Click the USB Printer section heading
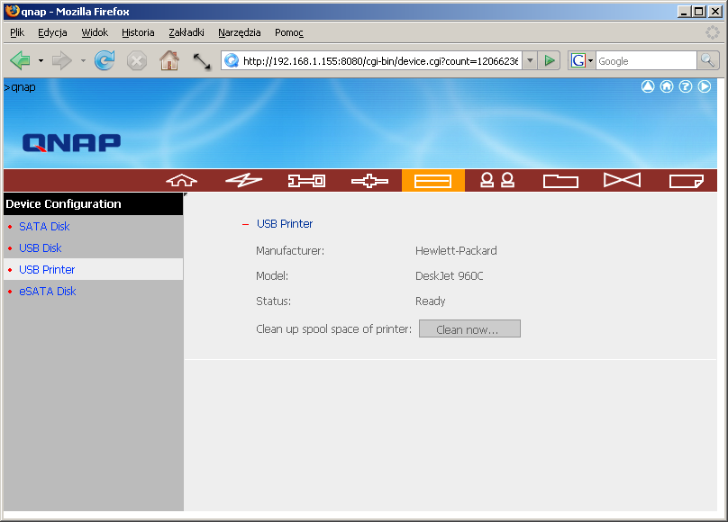This screenshot has height=522, width=728. (285, 224)
